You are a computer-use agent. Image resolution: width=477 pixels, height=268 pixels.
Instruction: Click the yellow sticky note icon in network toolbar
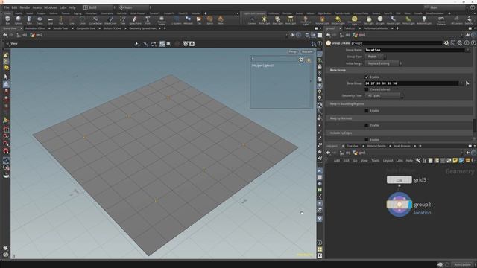(x=455, y=161)
